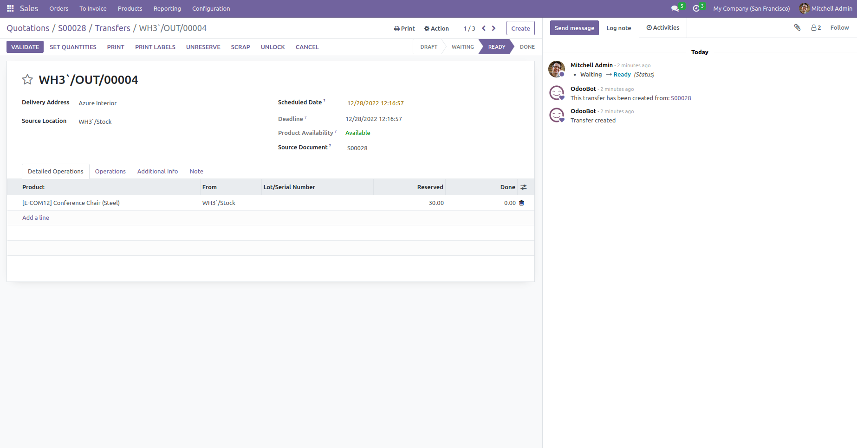Go to next record arrow

click(493, 28)
